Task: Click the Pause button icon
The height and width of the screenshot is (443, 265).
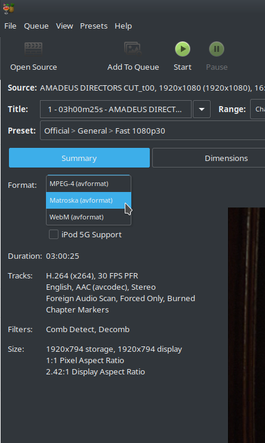Action: pyautogui.click(x=217, y=49)
